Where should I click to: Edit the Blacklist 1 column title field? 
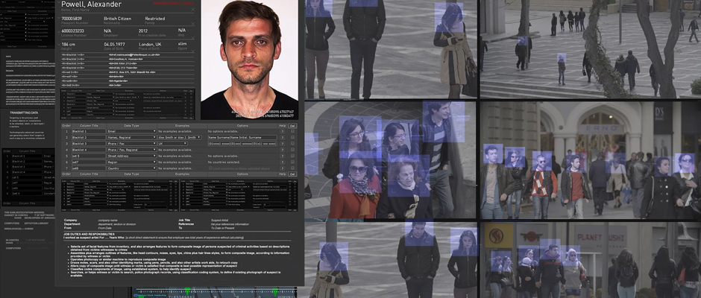pos(88,131)
